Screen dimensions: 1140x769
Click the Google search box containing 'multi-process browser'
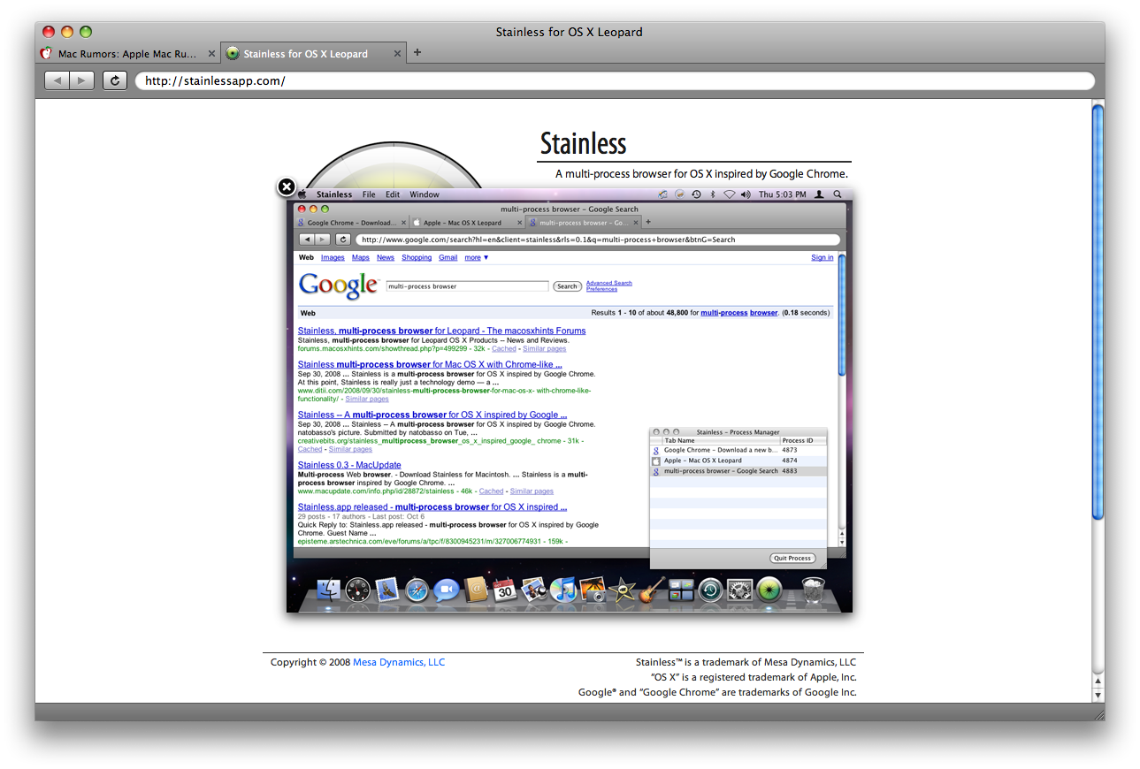point(468,286)
